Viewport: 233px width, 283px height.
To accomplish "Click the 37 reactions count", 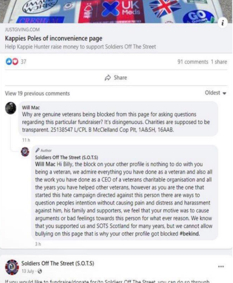I will click(23, 62).
